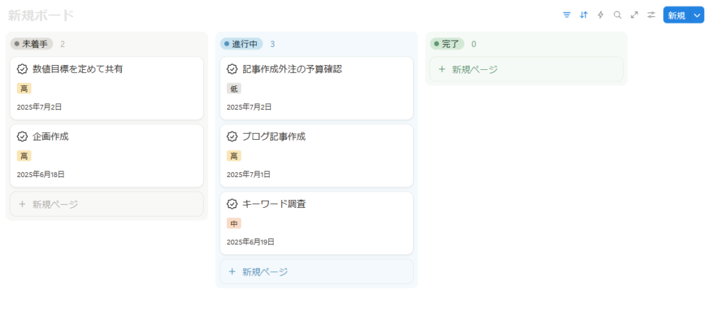
Task: Open the view settings sliders icon
Action: 651,15
